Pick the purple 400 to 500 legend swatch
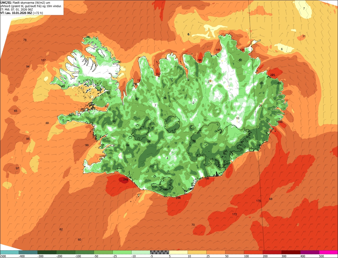 309,252
